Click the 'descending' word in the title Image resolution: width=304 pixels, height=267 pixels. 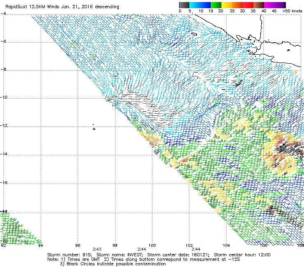(107, 7)
